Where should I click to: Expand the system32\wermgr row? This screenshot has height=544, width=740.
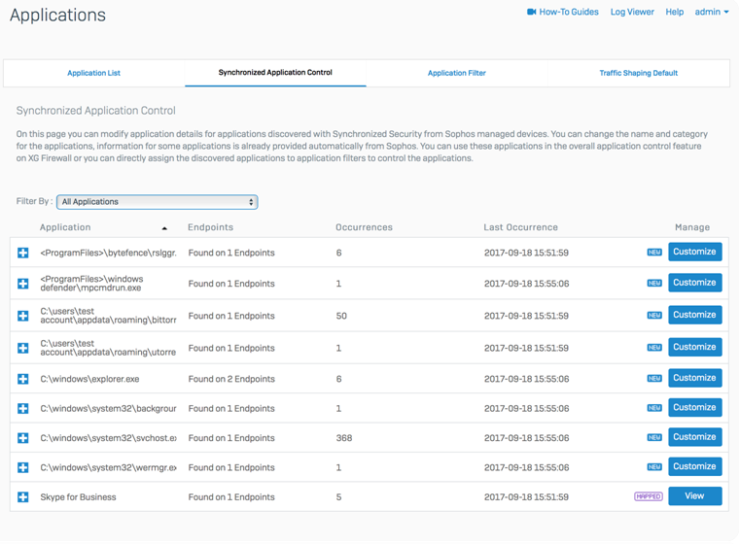[x=22, y=467]
